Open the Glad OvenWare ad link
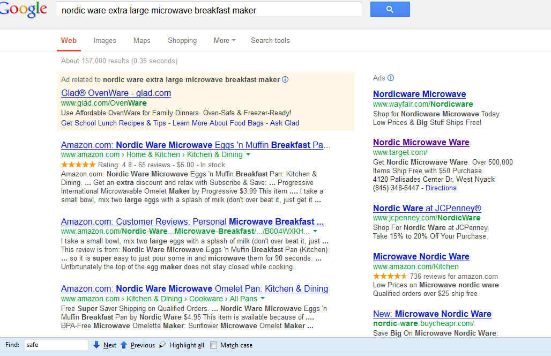Viewport: 551px width, 356px height. [x=116, y=92]
